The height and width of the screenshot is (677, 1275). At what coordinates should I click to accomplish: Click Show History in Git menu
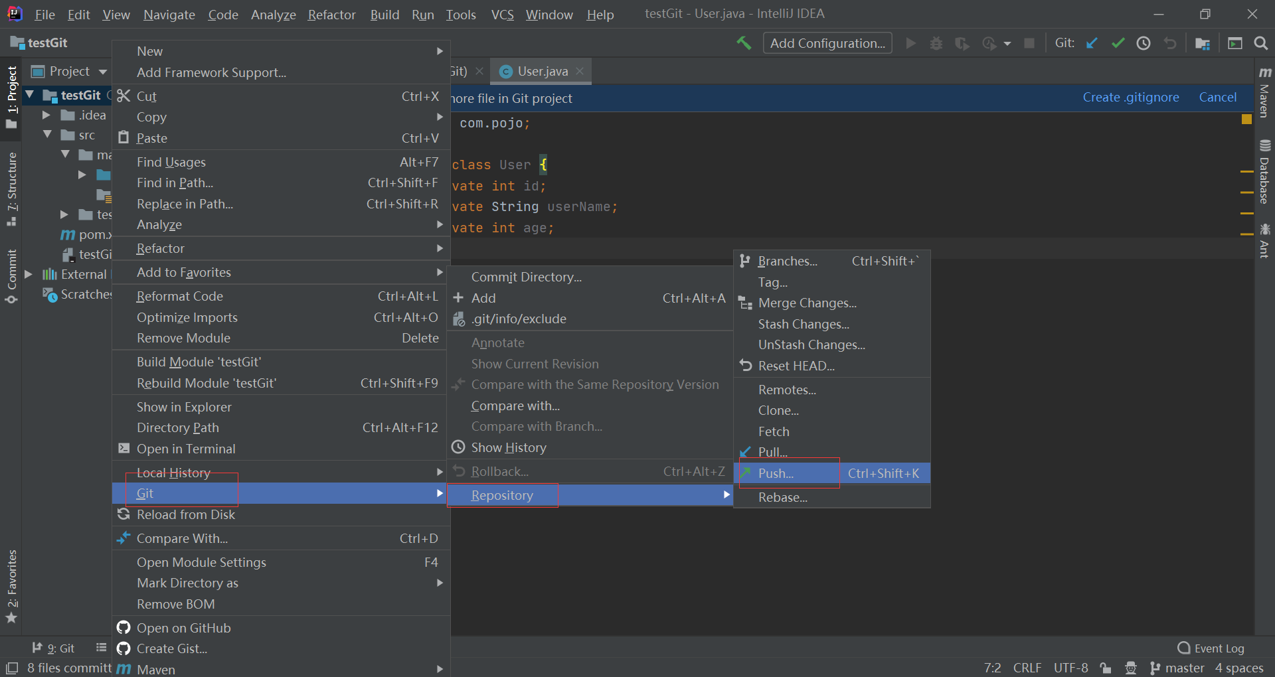point(590,447)
